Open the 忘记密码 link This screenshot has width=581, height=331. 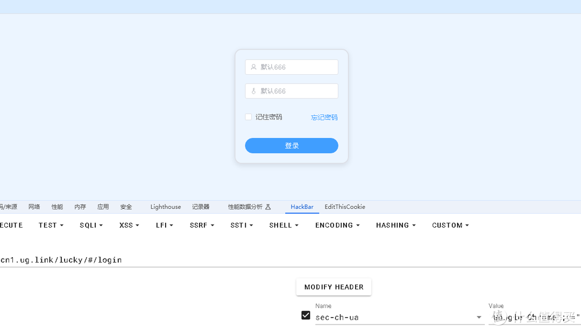(324, 117)
